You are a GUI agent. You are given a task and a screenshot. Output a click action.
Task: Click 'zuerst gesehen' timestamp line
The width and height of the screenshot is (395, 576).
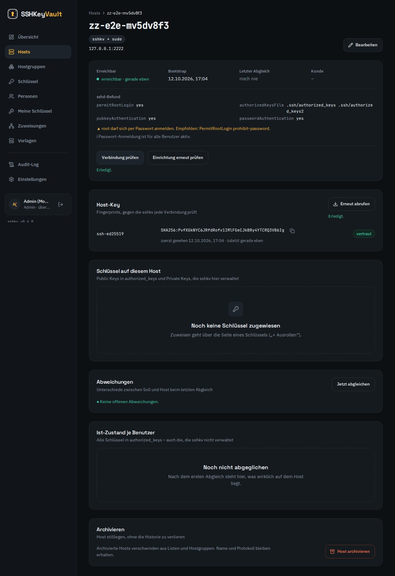pos(212,241)
